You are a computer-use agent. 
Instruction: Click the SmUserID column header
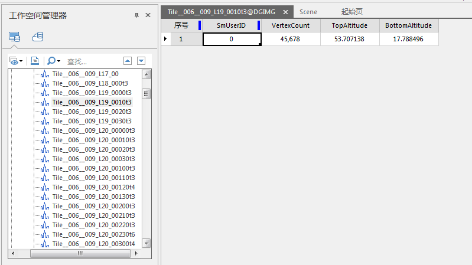(231, 25)
